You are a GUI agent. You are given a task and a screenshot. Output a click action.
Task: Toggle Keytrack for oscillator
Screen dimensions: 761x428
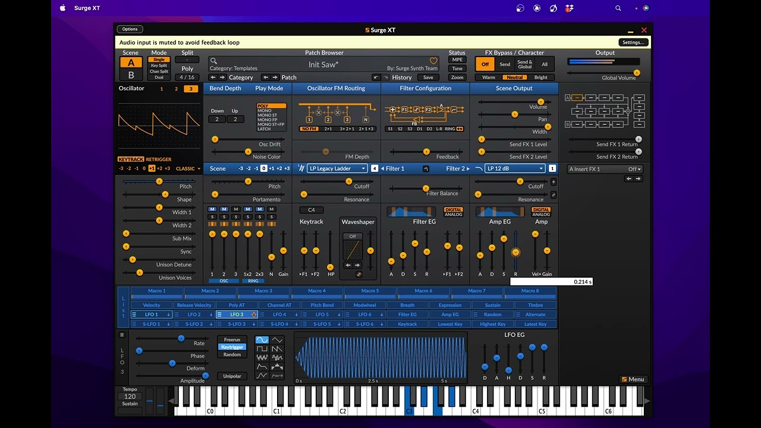[x=131, y=159]
